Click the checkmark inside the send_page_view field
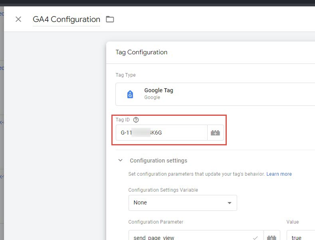This screenshot has width=315, height=240. (x=255, y=238)
